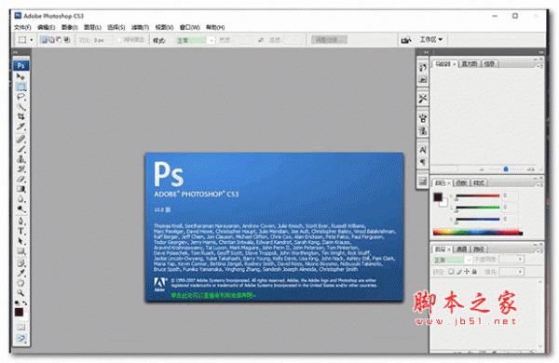Change screen mode button at toolbox bottom
This screenshot has height=363, width=559.
pos(20,339)
